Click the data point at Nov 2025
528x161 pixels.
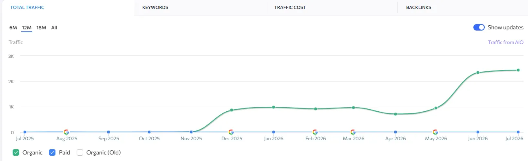(x=191, y=132)
